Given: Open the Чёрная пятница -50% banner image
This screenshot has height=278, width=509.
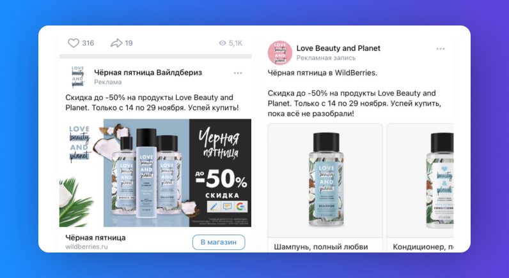Looking at the screenshot, I should pos(155,173).
